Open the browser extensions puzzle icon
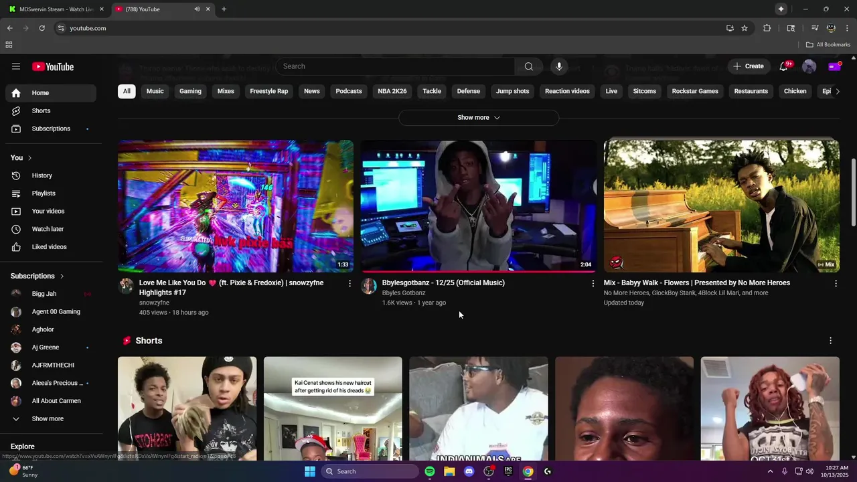 [767, 28]
